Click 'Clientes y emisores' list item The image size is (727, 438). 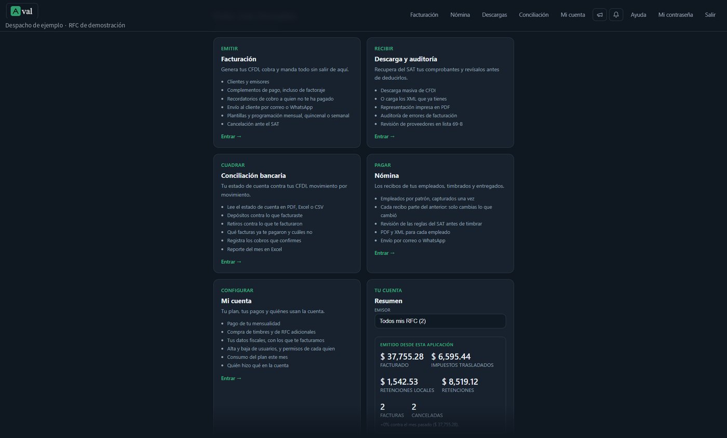pos(248,82)
